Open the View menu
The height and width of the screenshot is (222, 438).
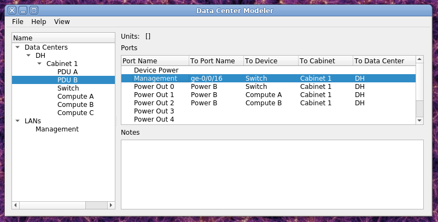point(62,22)
